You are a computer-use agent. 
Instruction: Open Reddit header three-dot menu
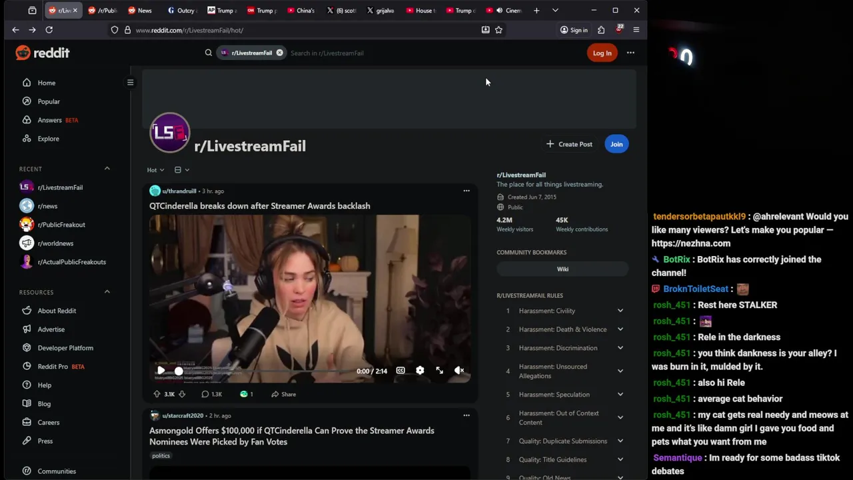pyautogui.click(x=630, y=53)
